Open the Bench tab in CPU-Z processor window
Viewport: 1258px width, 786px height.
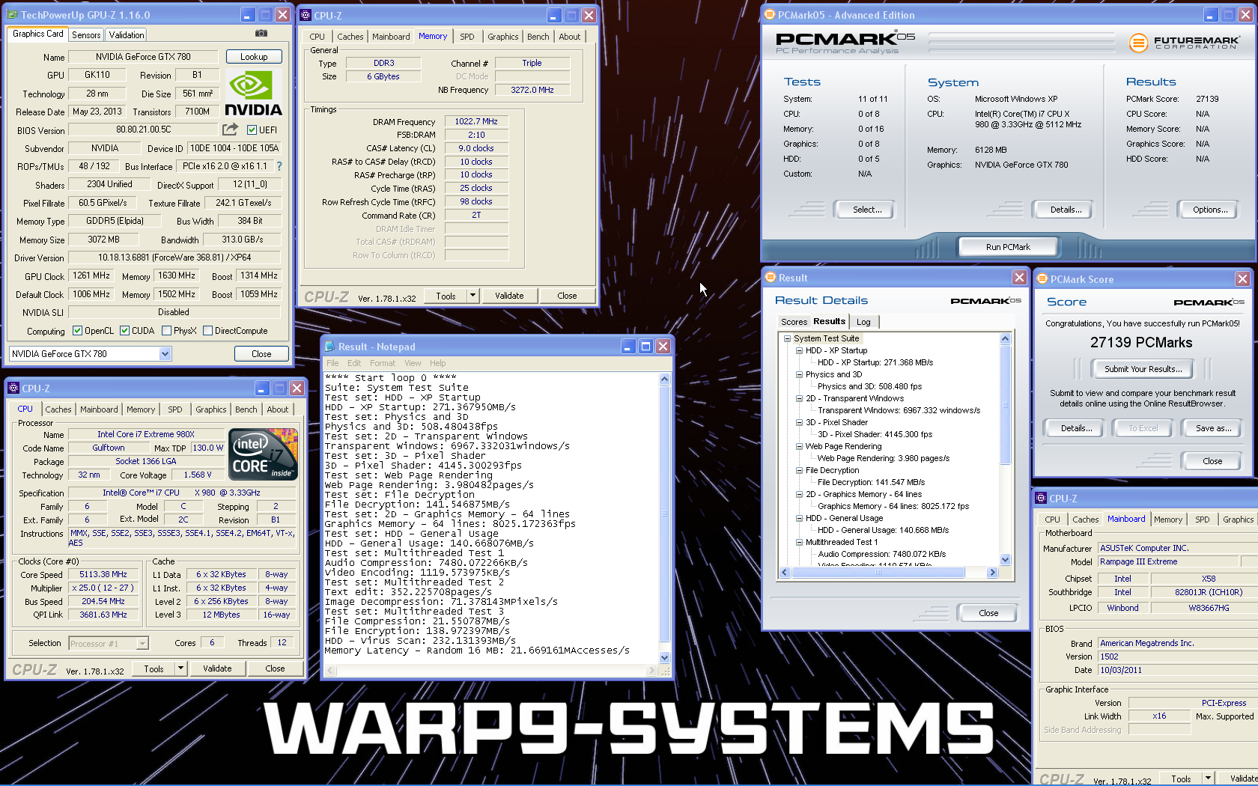246,409
